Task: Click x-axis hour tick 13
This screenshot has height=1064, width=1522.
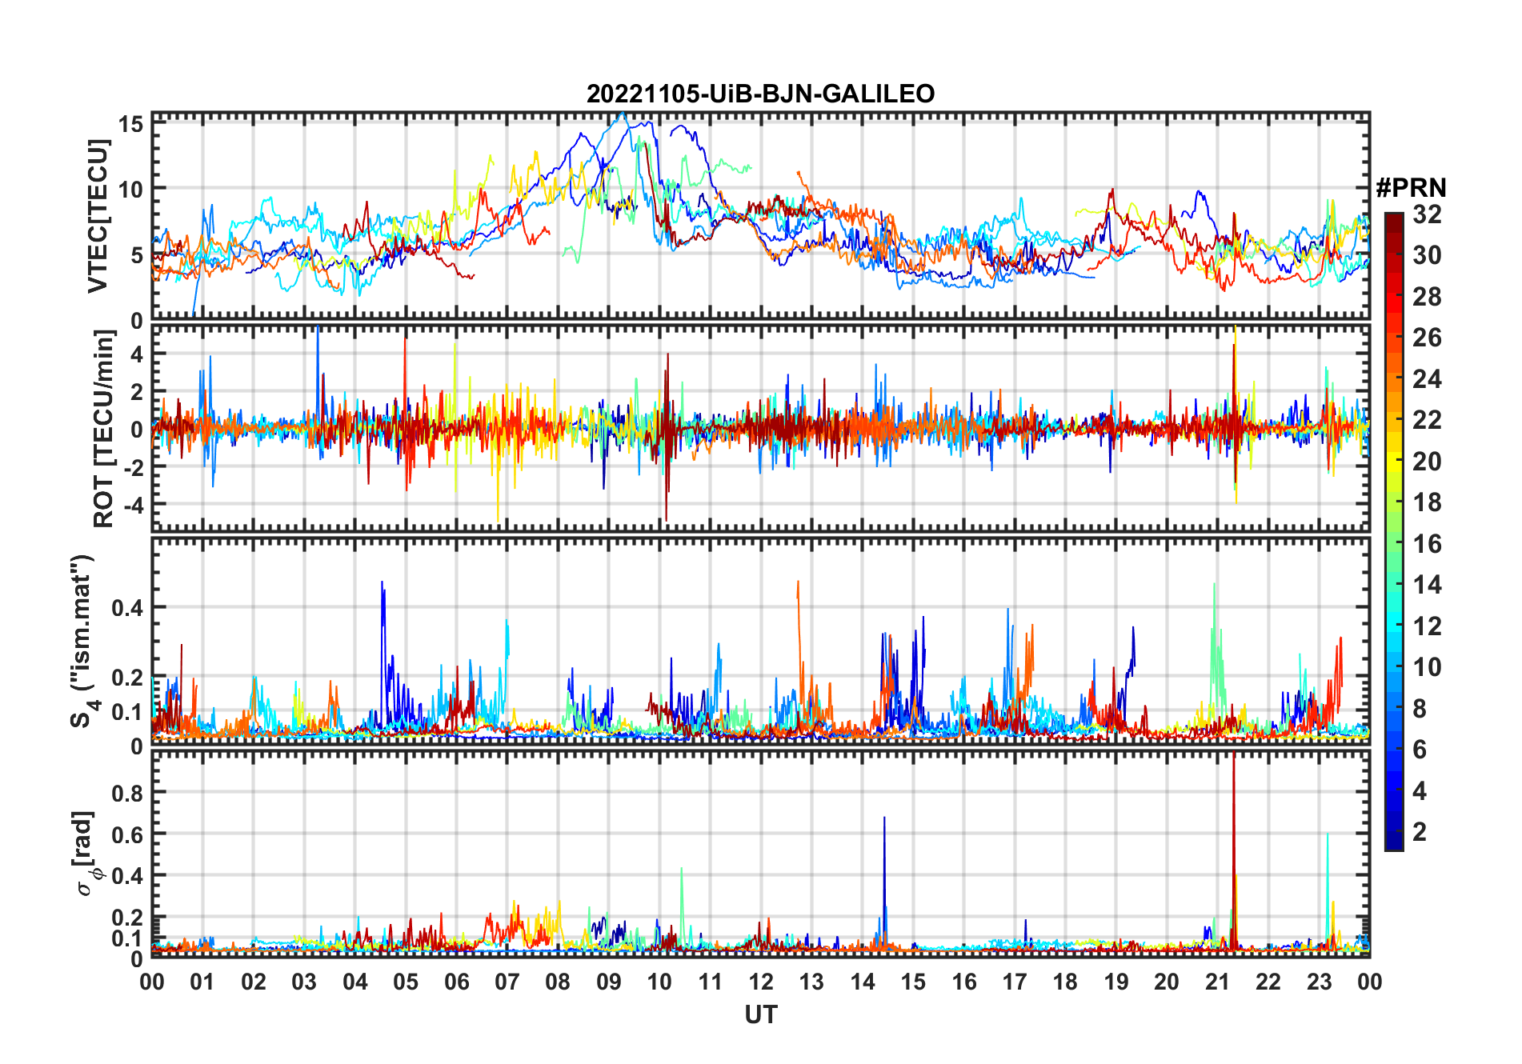Action: coord(811,982)
